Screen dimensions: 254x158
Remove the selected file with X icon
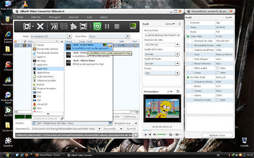40,26
